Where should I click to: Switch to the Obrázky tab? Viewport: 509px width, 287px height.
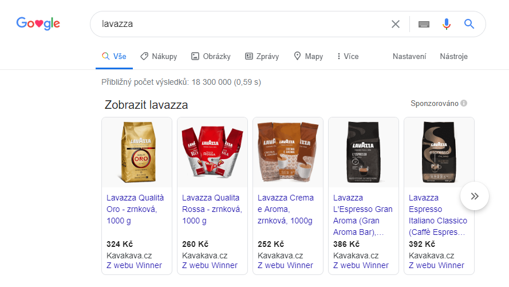coord(211,57)
